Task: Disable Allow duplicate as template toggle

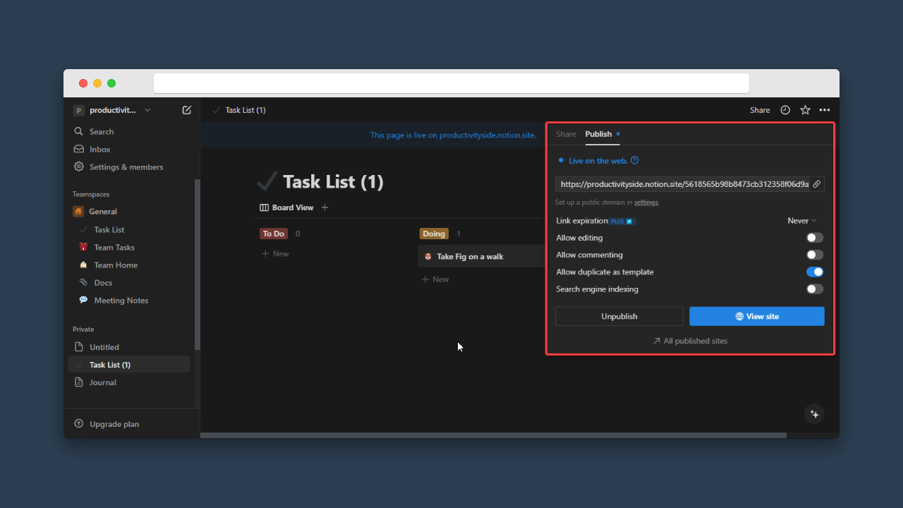Action: tap(815, 272)
